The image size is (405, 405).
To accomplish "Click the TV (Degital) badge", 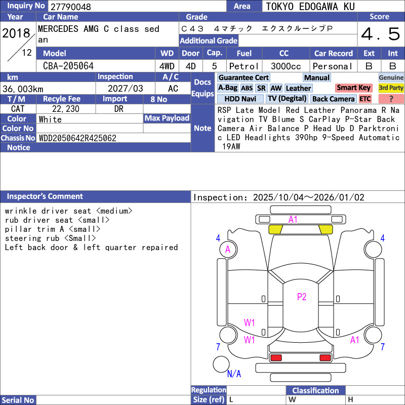I will click(x=287, y=99).
